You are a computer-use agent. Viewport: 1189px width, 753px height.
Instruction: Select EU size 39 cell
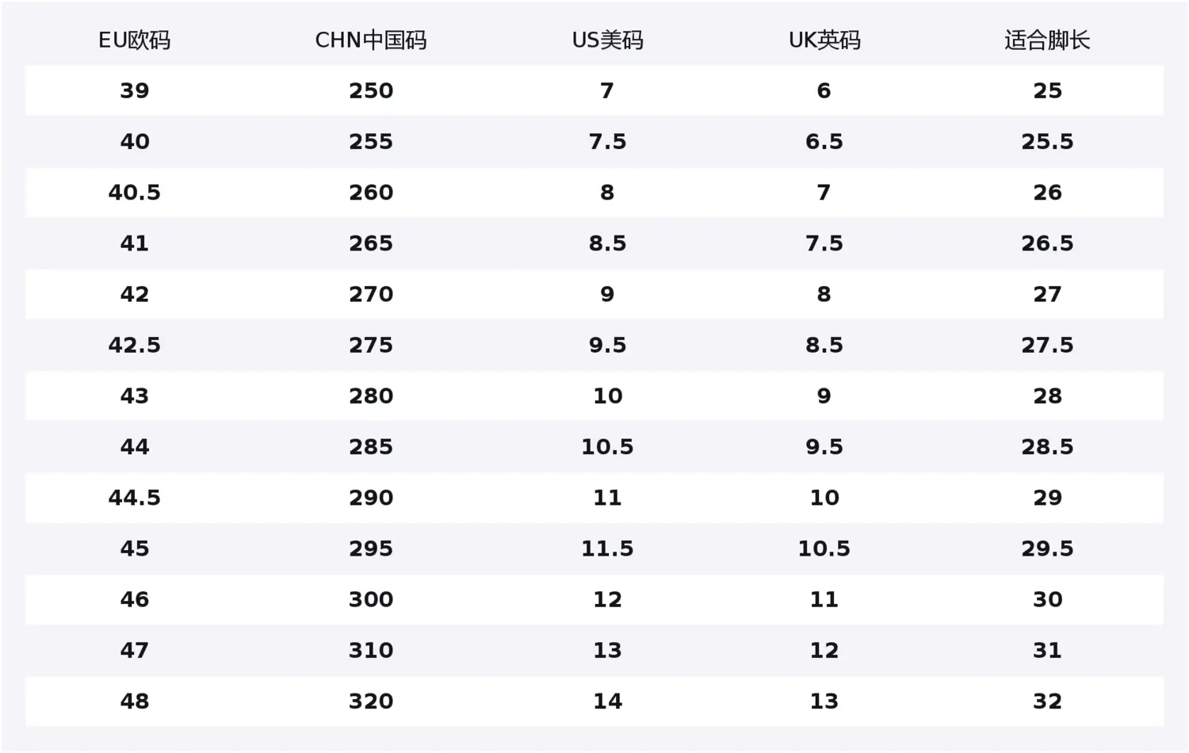[x=134, y=91]
